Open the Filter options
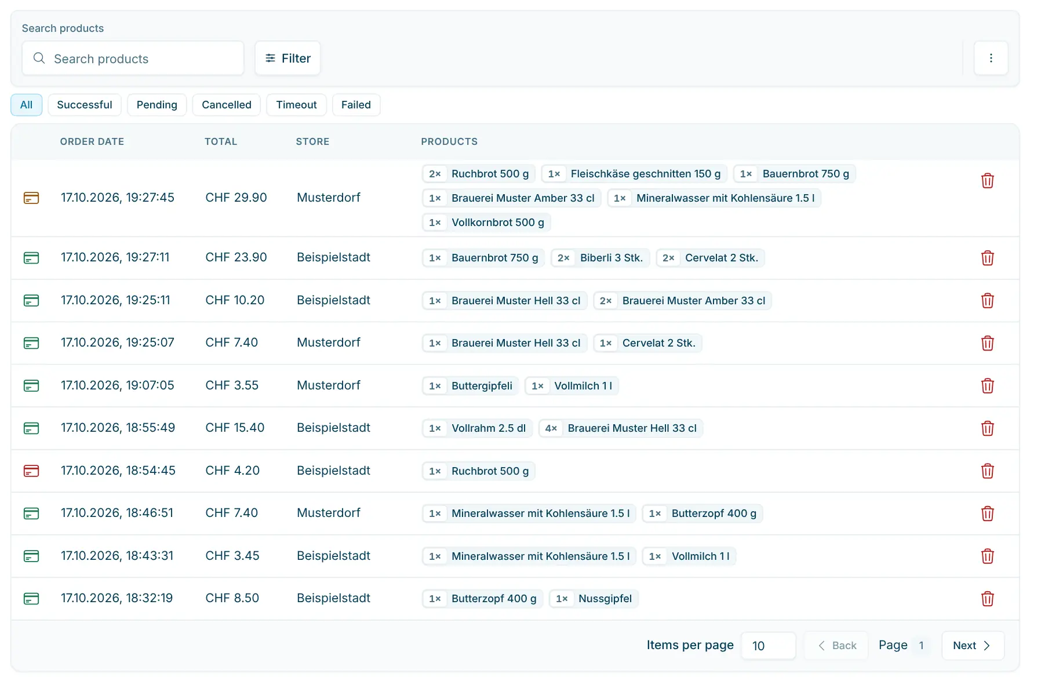Image resolution: width=1041 pixels, height=692 pixels. pos(287,58)
